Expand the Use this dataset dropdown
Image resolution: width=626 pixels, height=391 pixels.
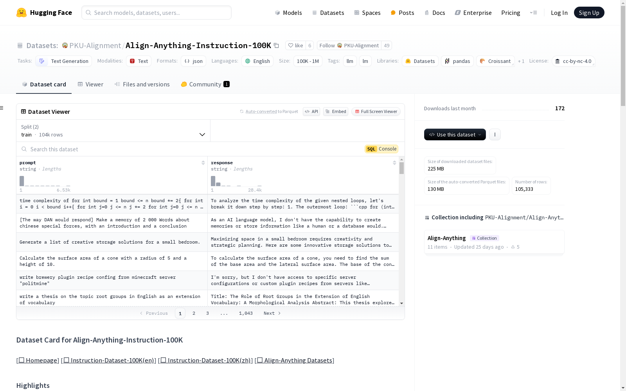pos(455,135)
